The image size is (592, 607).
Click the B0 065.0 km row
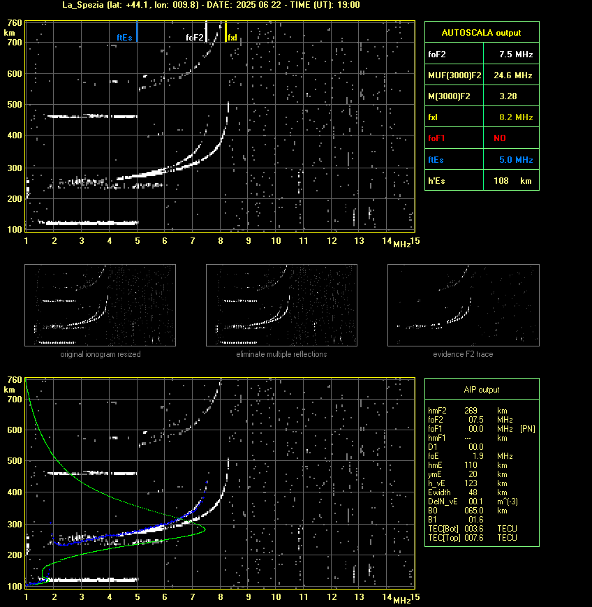468,511
